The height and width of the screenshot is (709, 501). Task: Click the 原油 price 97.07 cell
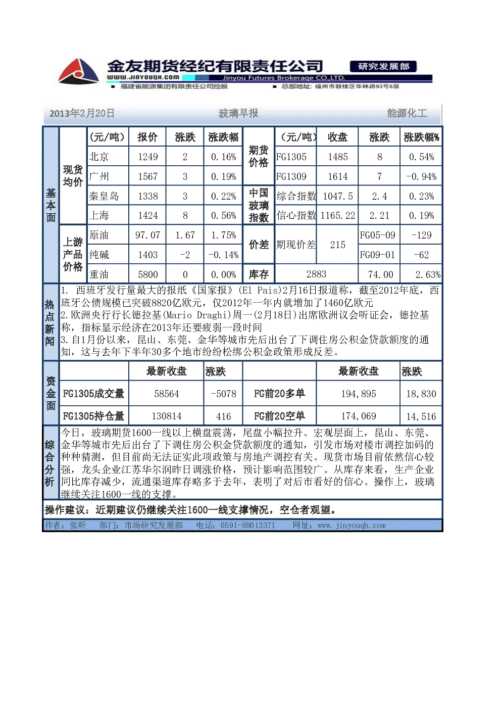tap(147, 235)
